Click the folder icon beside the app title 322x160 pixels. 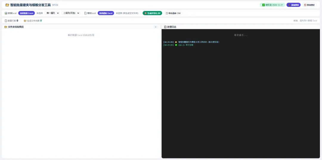point(7,5)
